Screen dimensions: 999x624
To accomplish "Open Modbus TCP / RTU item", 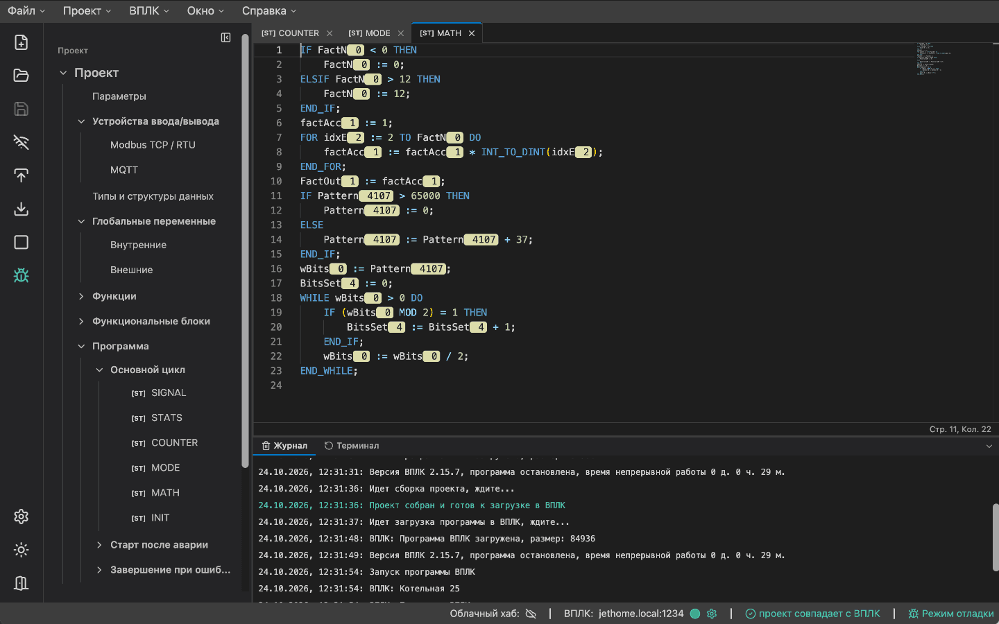I will tap(153, 145).
